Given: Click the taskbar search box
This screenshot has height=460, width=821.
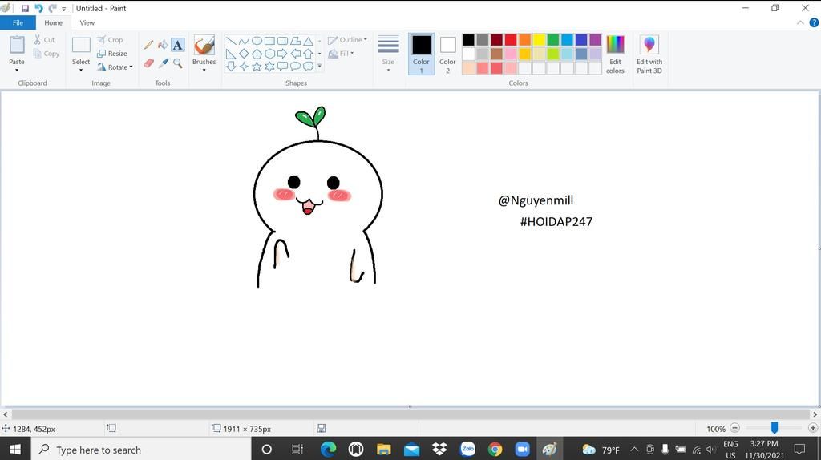Looking at the screenshot, I should pyautogui.click(x=141, y=450).
